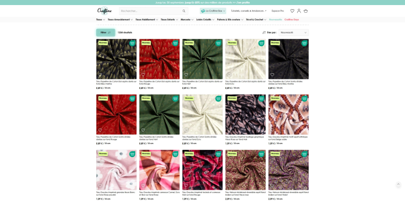
Task: Open the Doudou carreaux Camel fond Rose image
Action: (159, 170)
